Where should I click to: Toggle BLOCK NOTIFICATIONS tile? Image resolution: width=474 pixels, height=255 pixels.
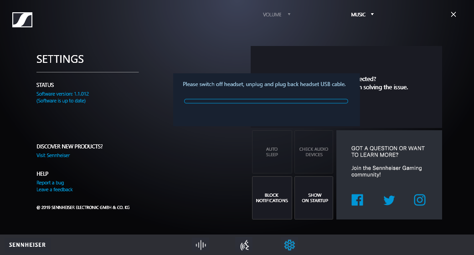[x=272, y=198]
